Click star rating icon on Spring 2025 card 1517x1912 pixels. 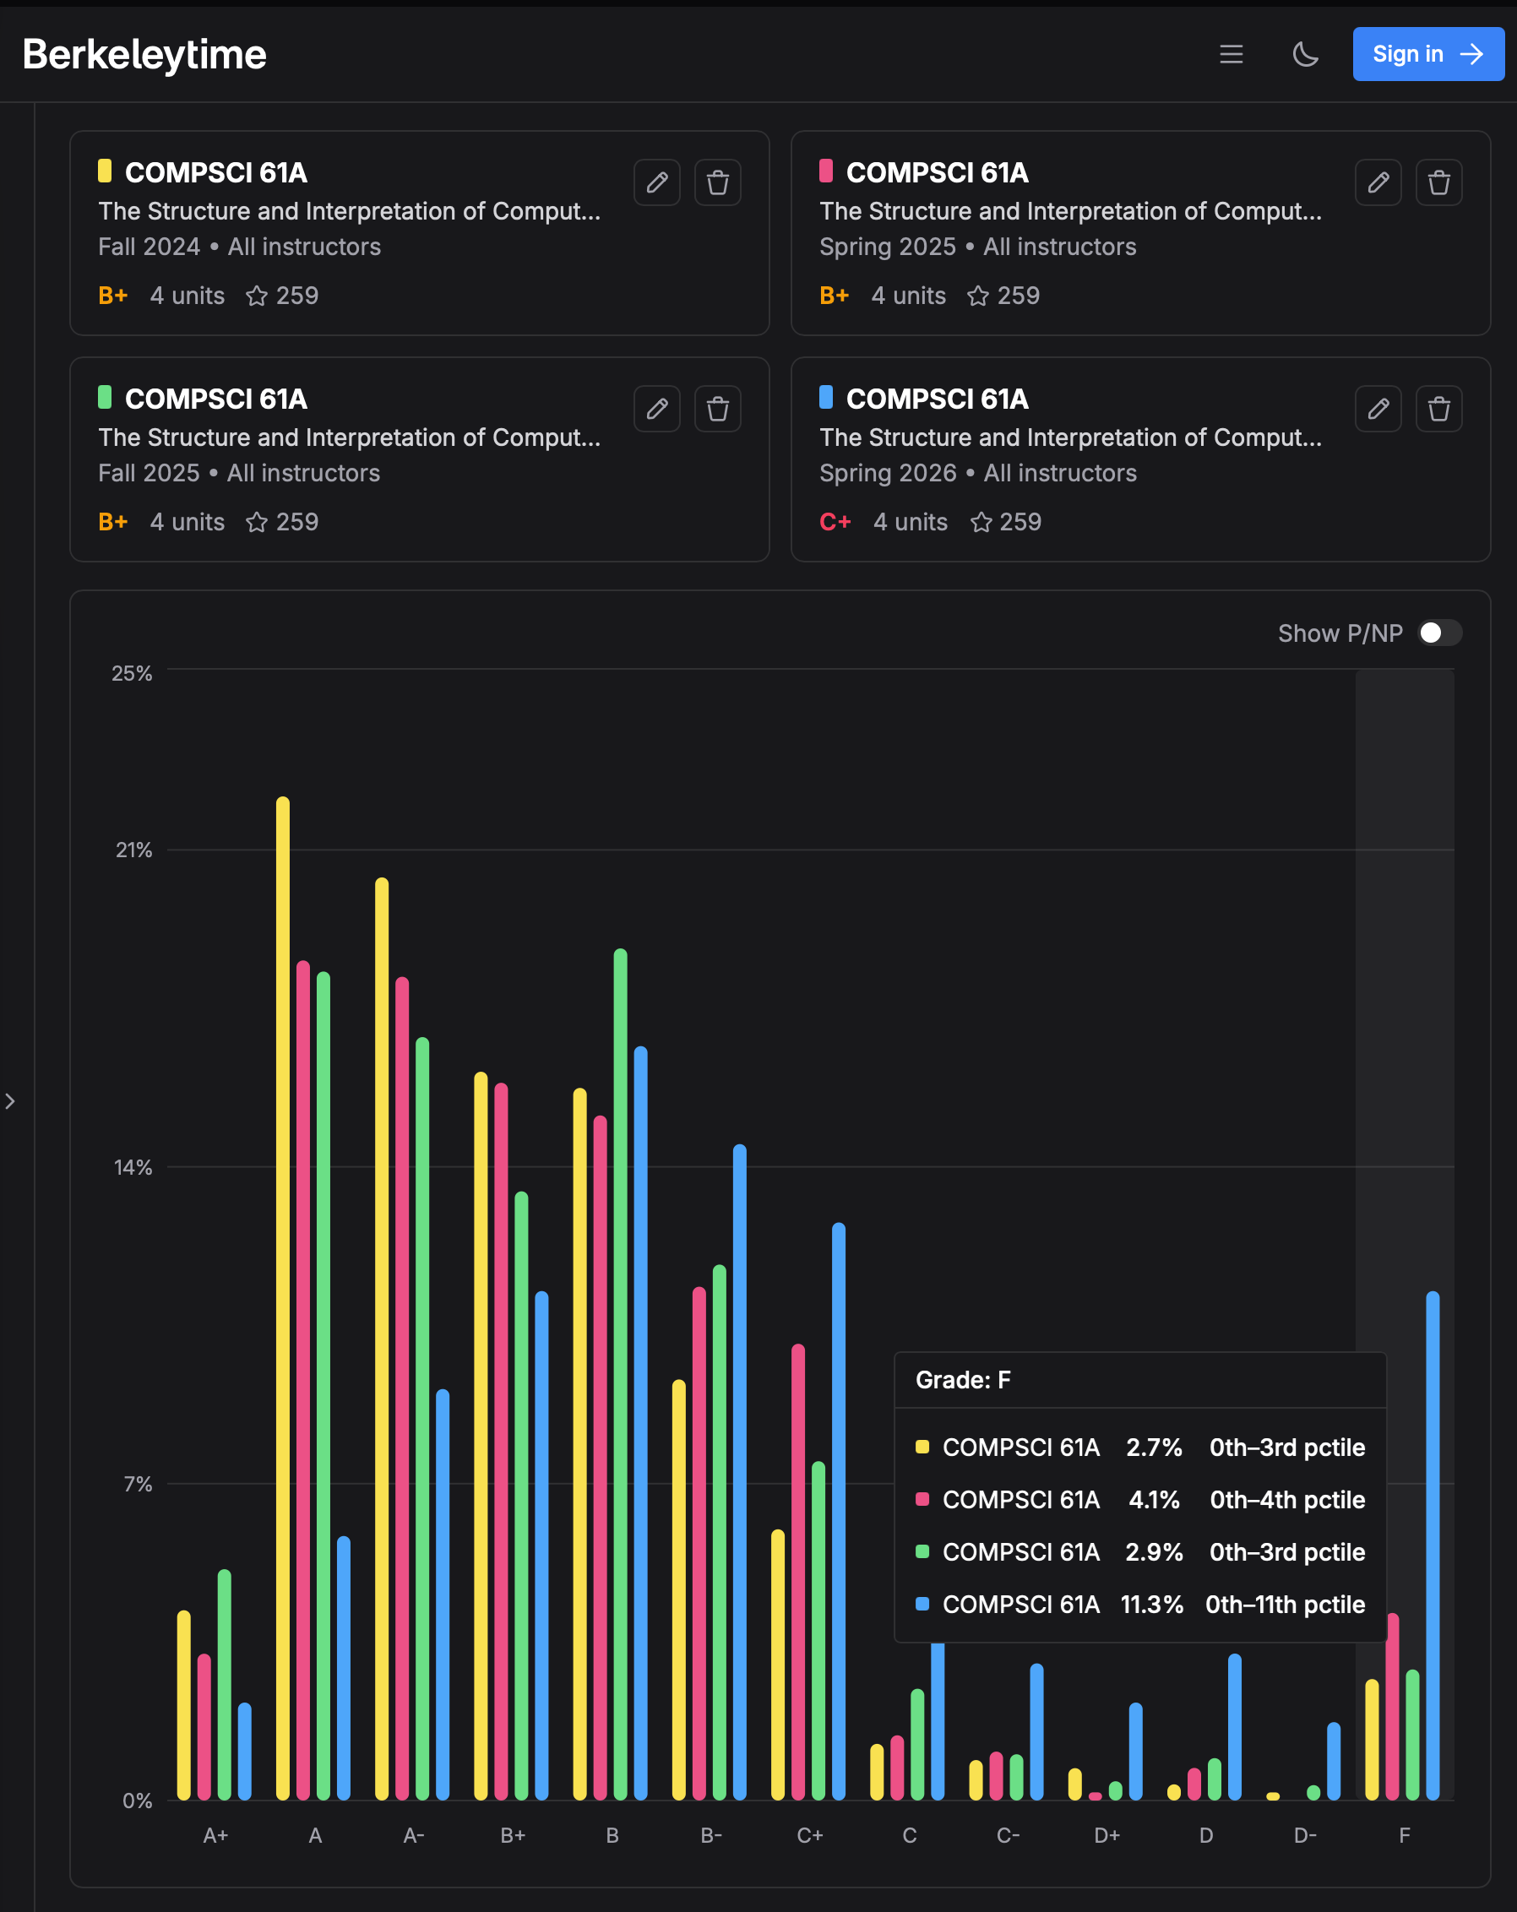click(977, 296)
